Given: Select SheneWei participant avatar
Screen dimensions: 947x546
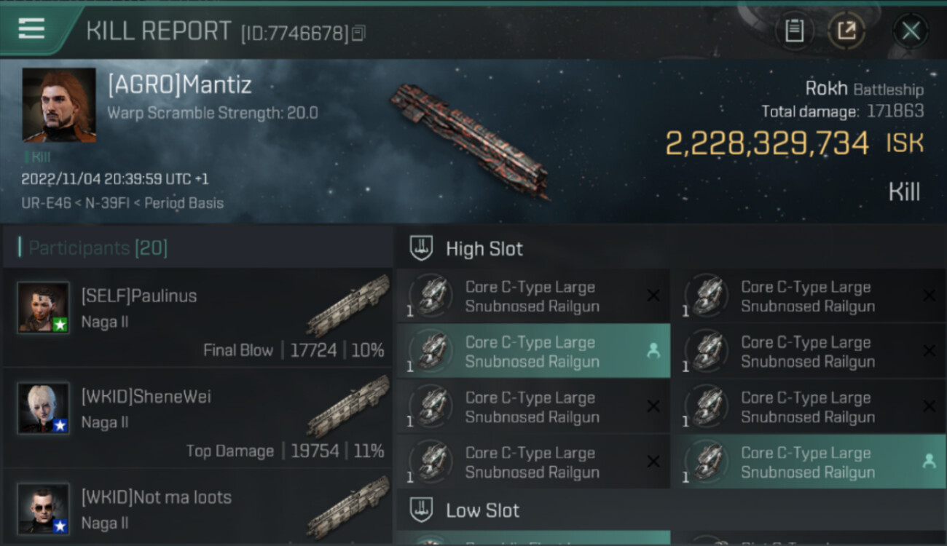Looking at the screenshot, I should [44, 408].
